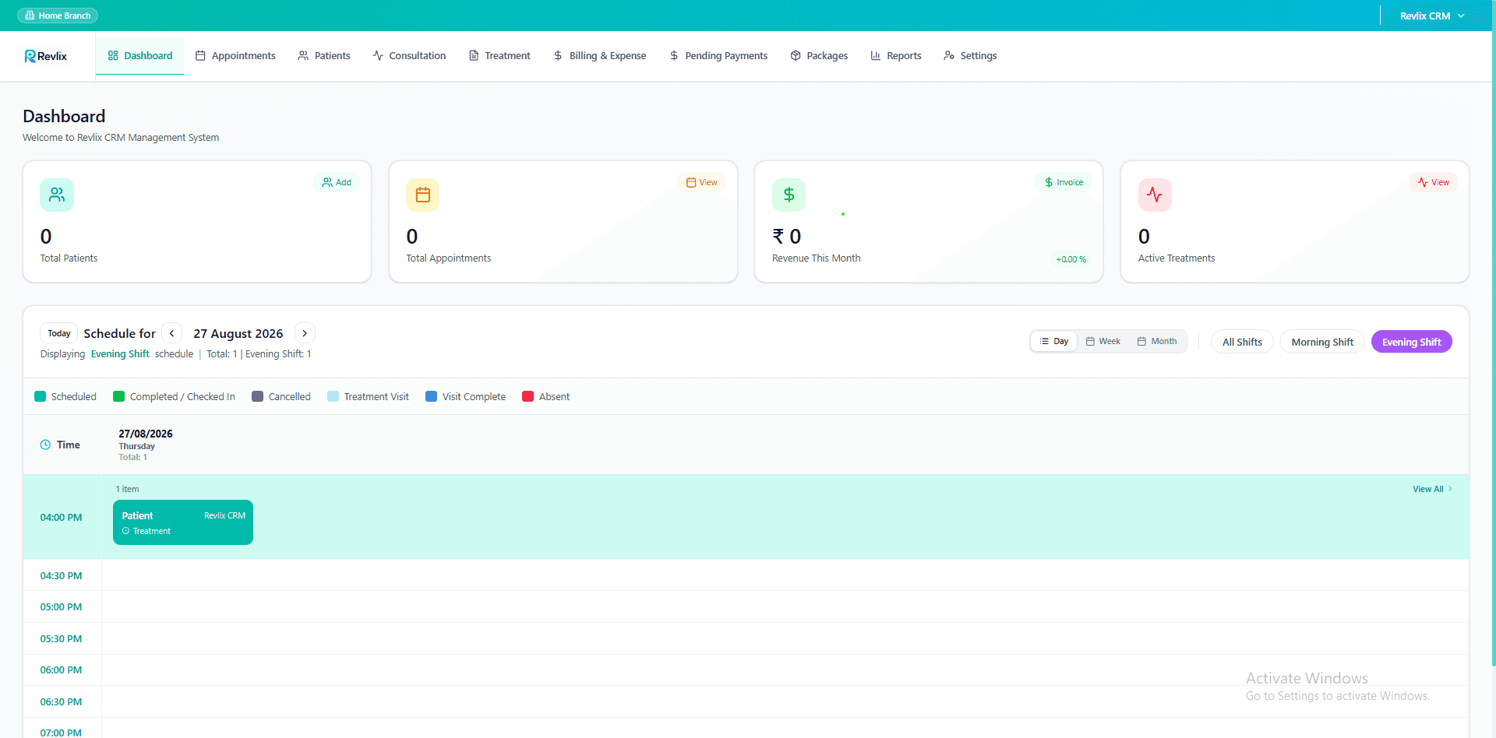1496x738 pixels.
Task: Click the clock icon beside Time
Action: [x=45, y=445]
